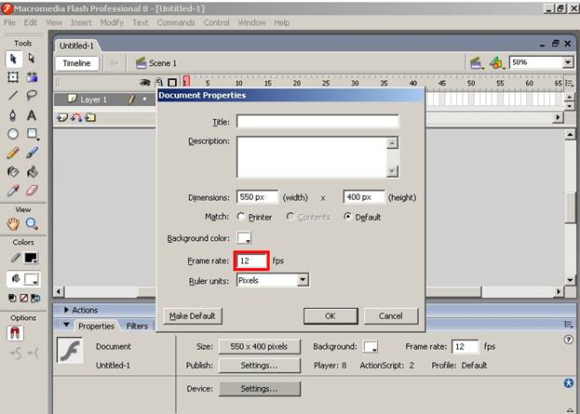Open the Control menu
Screen dimensions: 580x414
click(216, 22)
